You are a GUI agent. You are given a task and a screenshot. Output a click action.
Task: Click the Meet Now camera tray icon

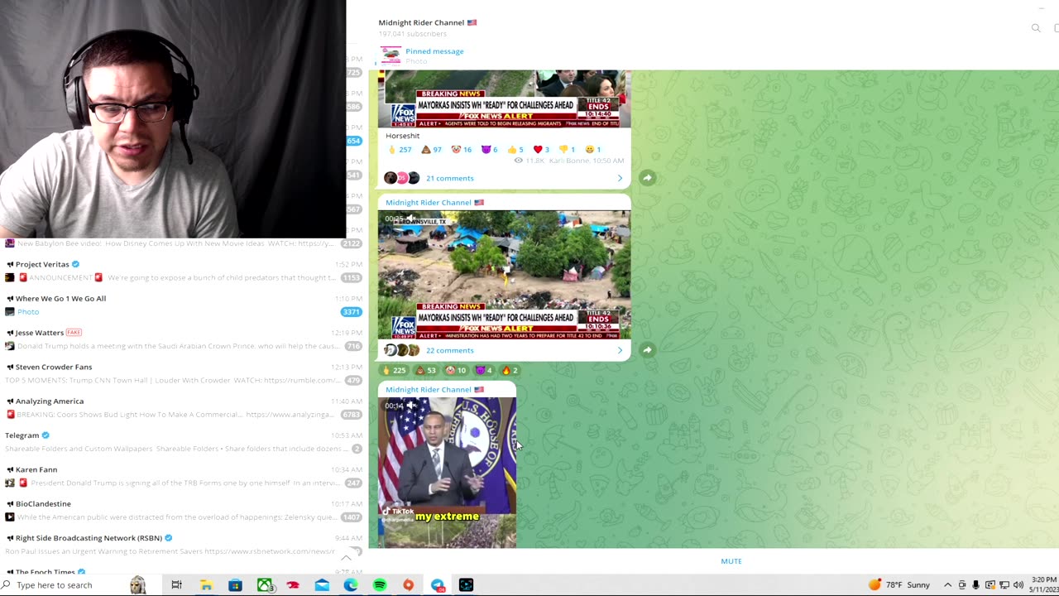click(x=962, y=585)
